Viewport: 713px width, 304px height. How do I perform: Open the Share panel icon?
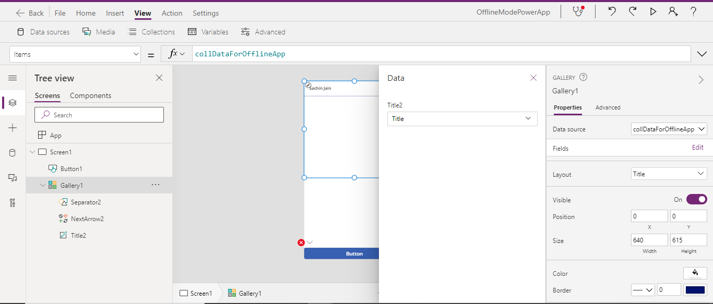coord(673,11)
